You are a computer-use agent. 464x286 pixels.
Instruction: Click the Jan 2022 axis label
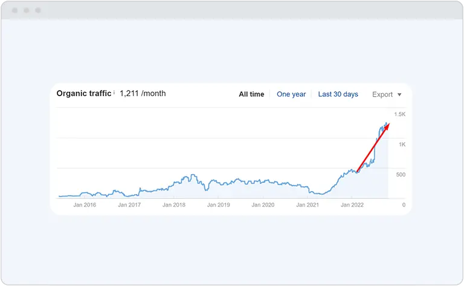tap(352, 204)
